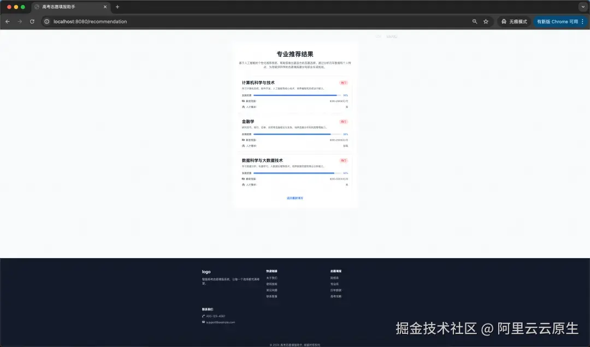
Task: Click the phone icon next to 400-123-4567
Action: pyautogui.click(x=203, y=315)
